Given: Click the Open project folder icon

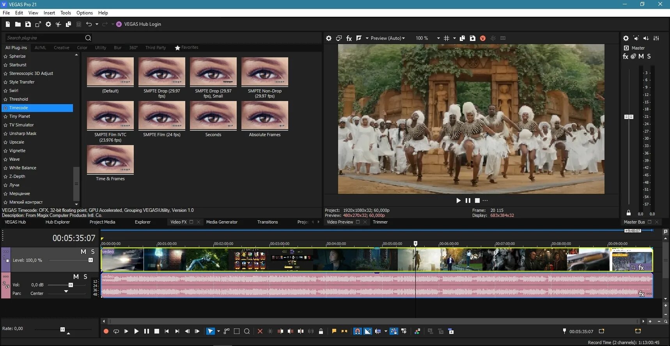Looking at the screenshot, I should (18, 24).
